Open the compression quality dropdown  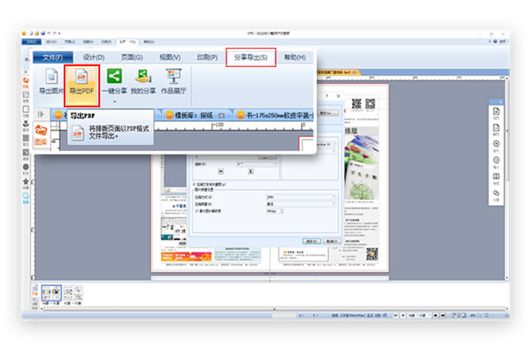point(301,204)
